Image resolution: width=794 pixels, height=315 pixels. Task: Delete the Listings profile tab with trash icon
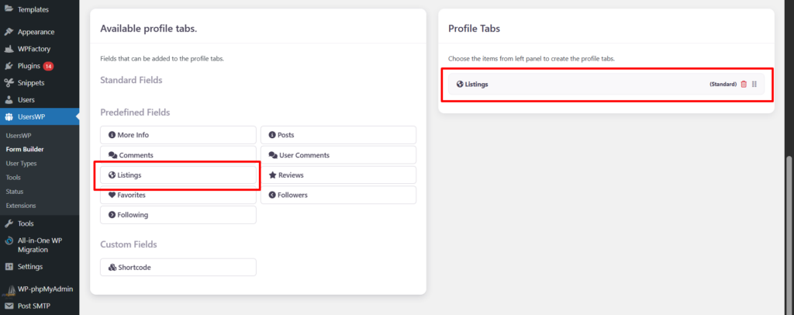tap(744, 84)
